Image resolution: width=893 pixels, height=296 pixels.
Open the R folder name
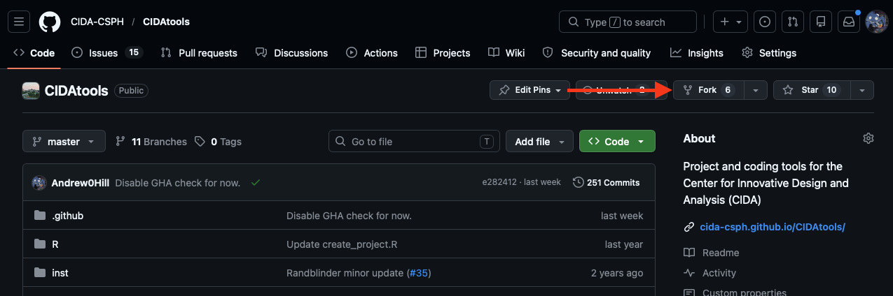point(55,244)
